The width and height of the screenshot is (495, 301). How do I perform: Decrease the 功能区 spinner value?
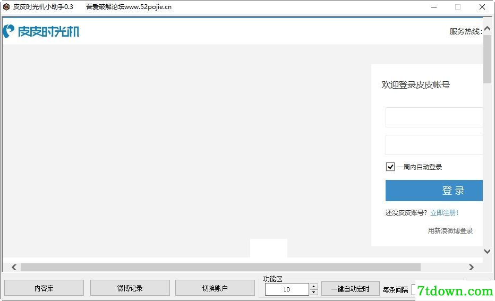click(313, 292)
